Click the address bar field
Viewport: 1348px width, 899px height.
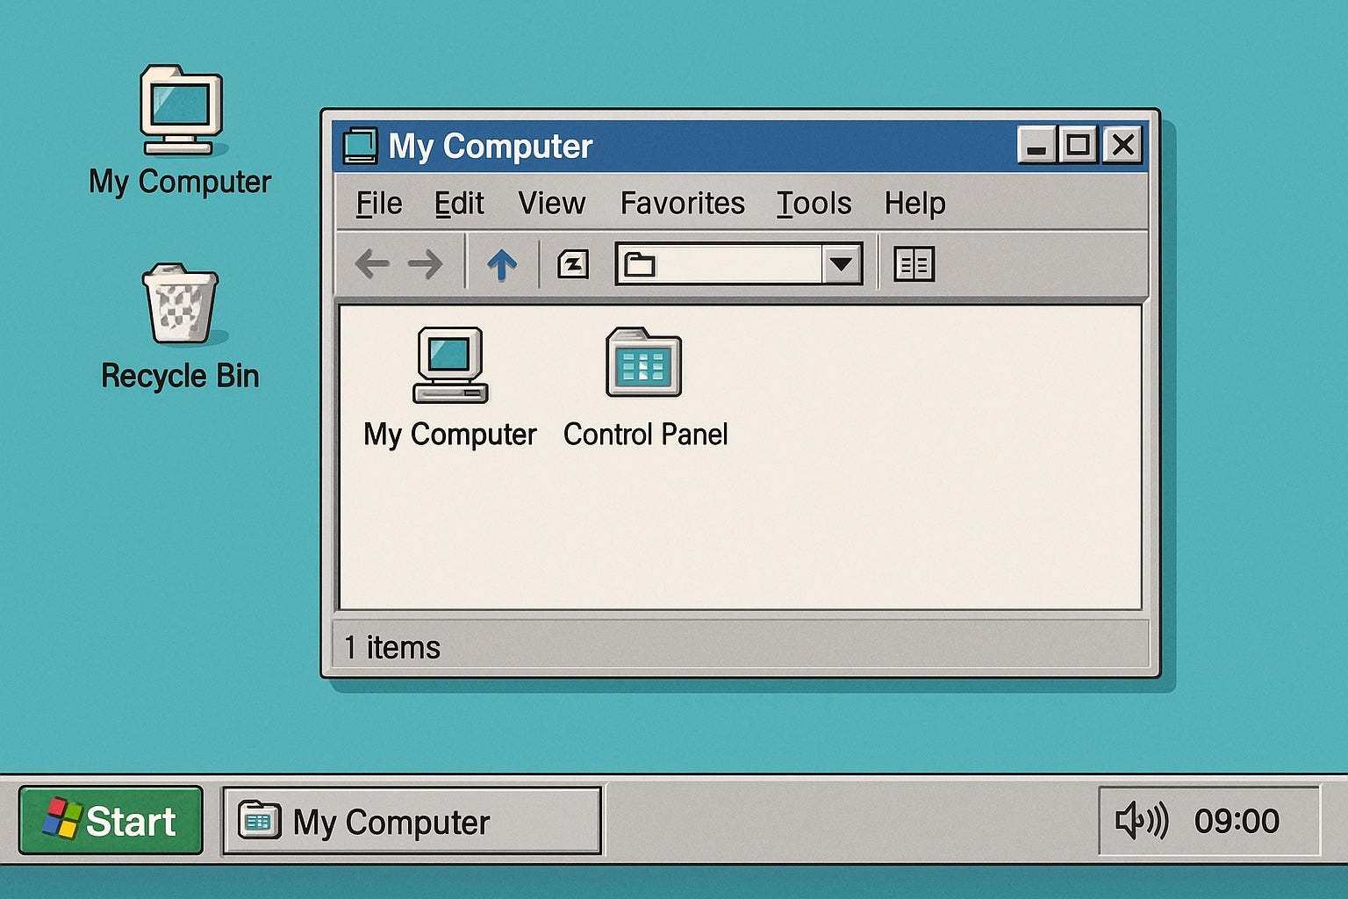point(739,263)
